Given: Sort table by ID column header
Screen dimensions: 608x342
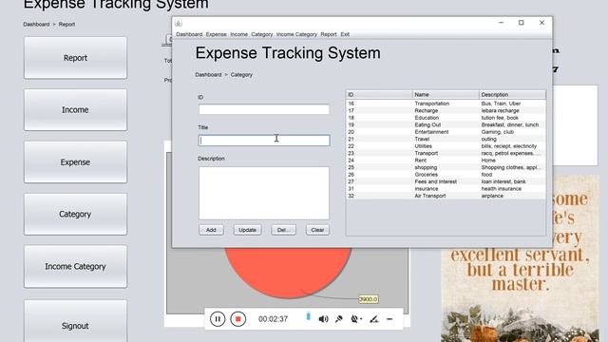Looking at the screenshot, I should [x=379, y=95].
